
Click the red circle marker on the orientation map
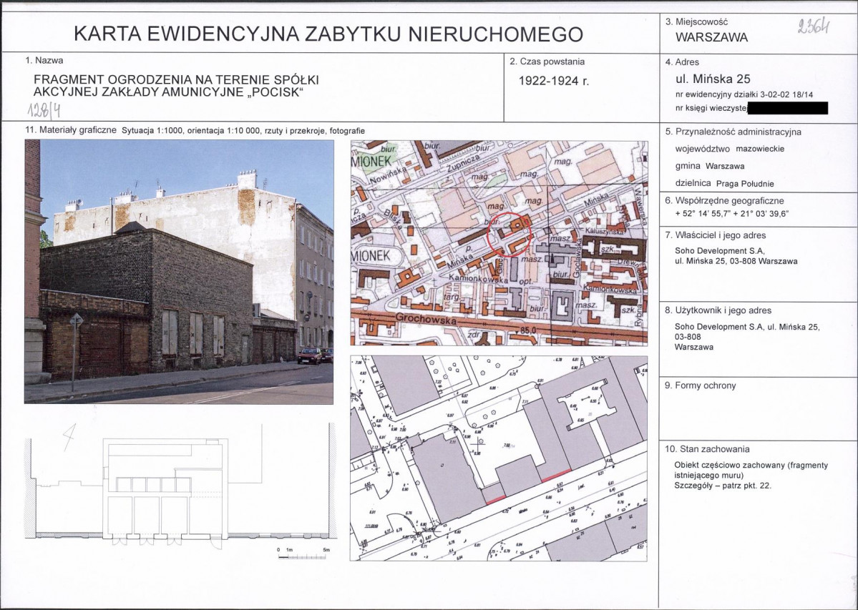click(x=510, y=233)
